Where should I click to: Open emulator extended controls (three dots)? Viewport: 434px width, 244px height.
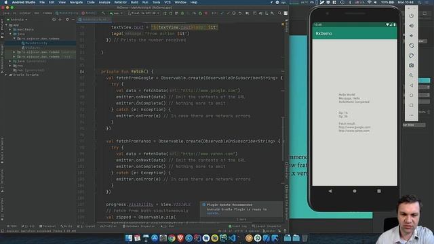[x=412, y=115]
